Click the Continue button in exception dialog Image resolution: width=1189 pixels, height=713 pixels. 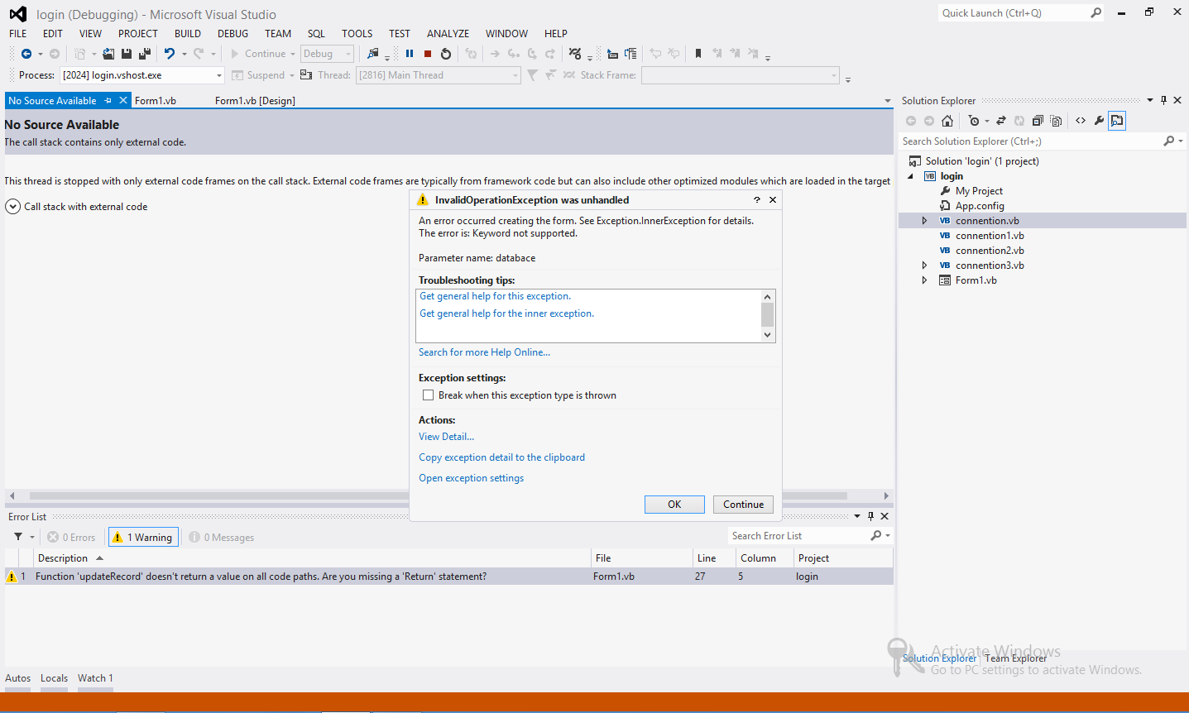click(743, 505)
